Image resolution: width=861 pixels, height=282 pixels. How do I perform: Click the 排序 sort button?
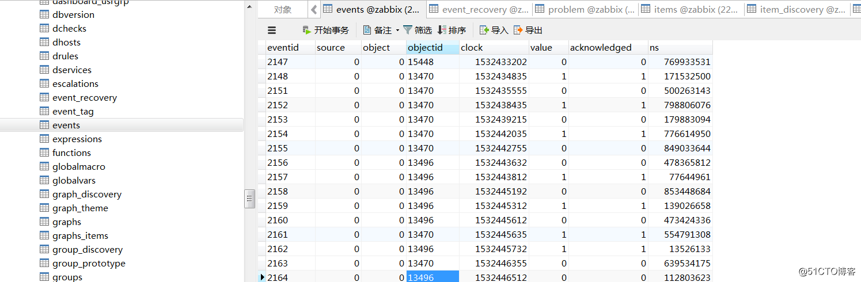(452, 31)
